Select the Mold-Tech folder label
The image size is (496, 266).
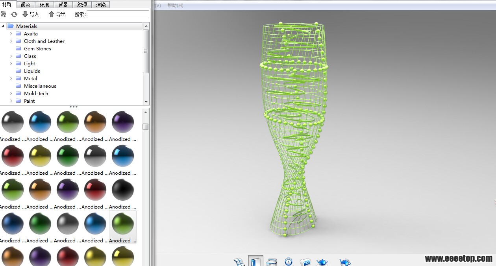tap(36, 93)
